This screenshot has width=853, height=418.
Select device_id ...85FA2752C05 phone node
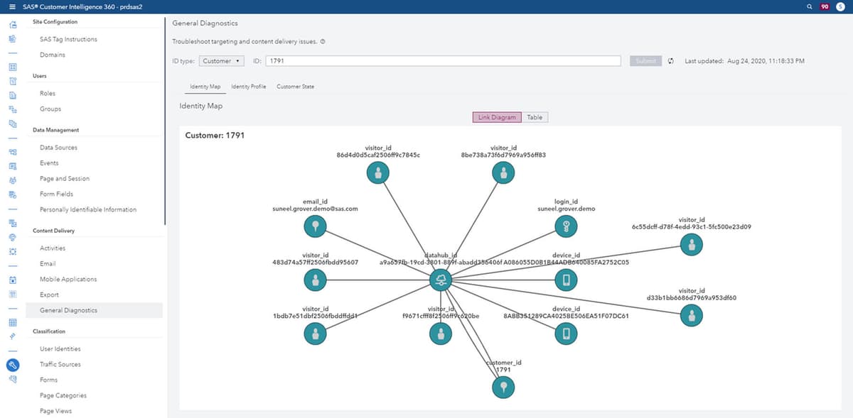click(x=566, y=280)
